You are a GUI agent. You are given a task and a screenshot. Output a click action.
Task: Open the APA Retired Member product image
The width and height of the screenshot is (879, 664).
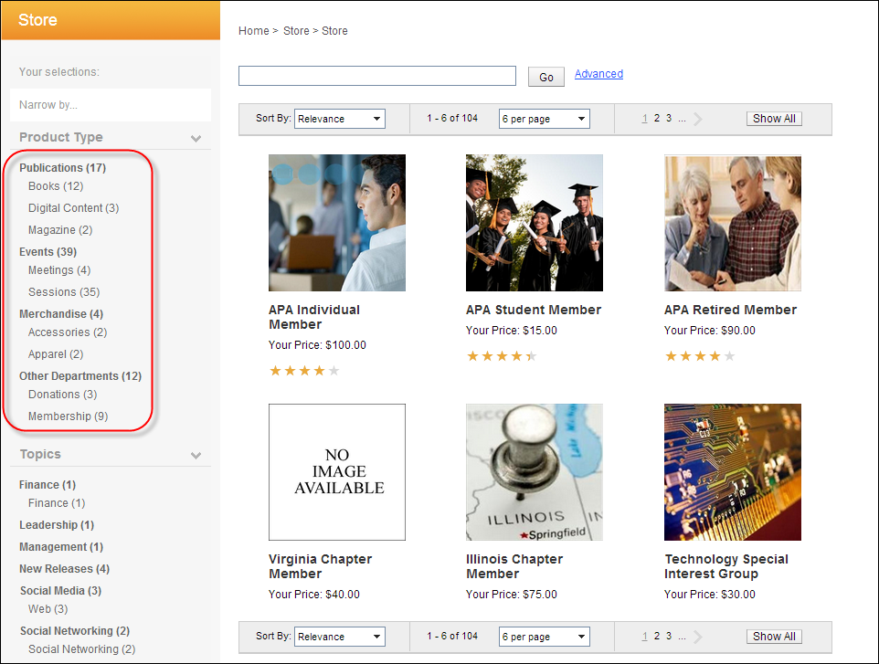(x=733, y=223)
